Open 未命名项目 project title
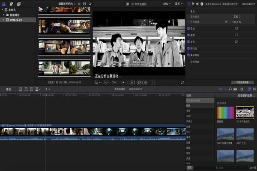The image size is (257, 171). tap(120, 89)
